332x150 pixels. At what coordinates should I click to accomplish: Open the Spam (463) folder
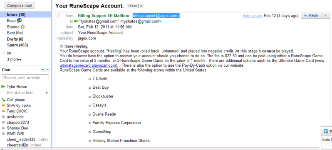(17, 45)
